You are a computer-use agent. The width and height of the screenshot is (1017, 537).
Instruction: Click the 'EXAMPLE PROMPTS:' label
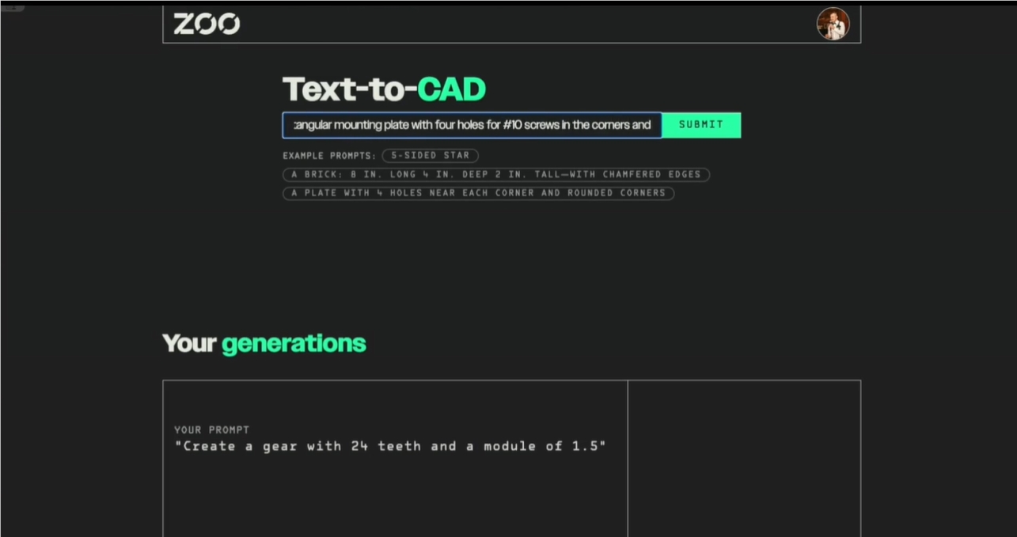[328, 156]
